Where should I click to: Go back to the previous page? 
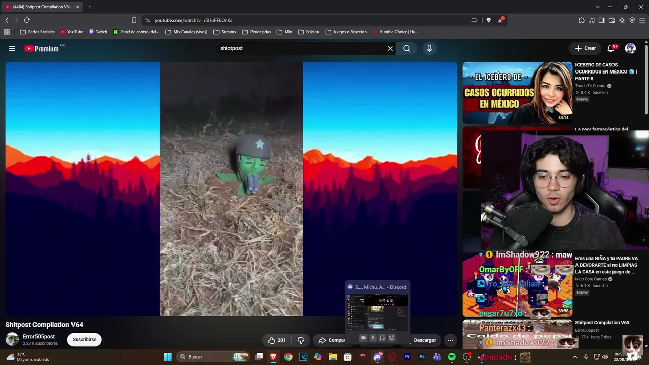7,20
